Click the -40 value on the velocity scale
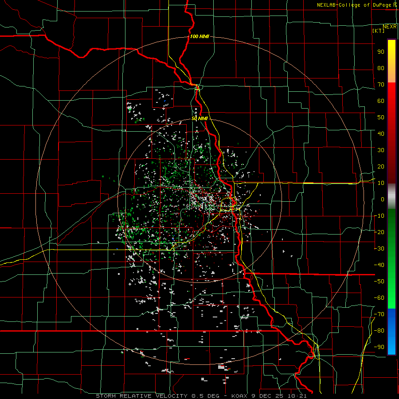 (x=379, y=265)
